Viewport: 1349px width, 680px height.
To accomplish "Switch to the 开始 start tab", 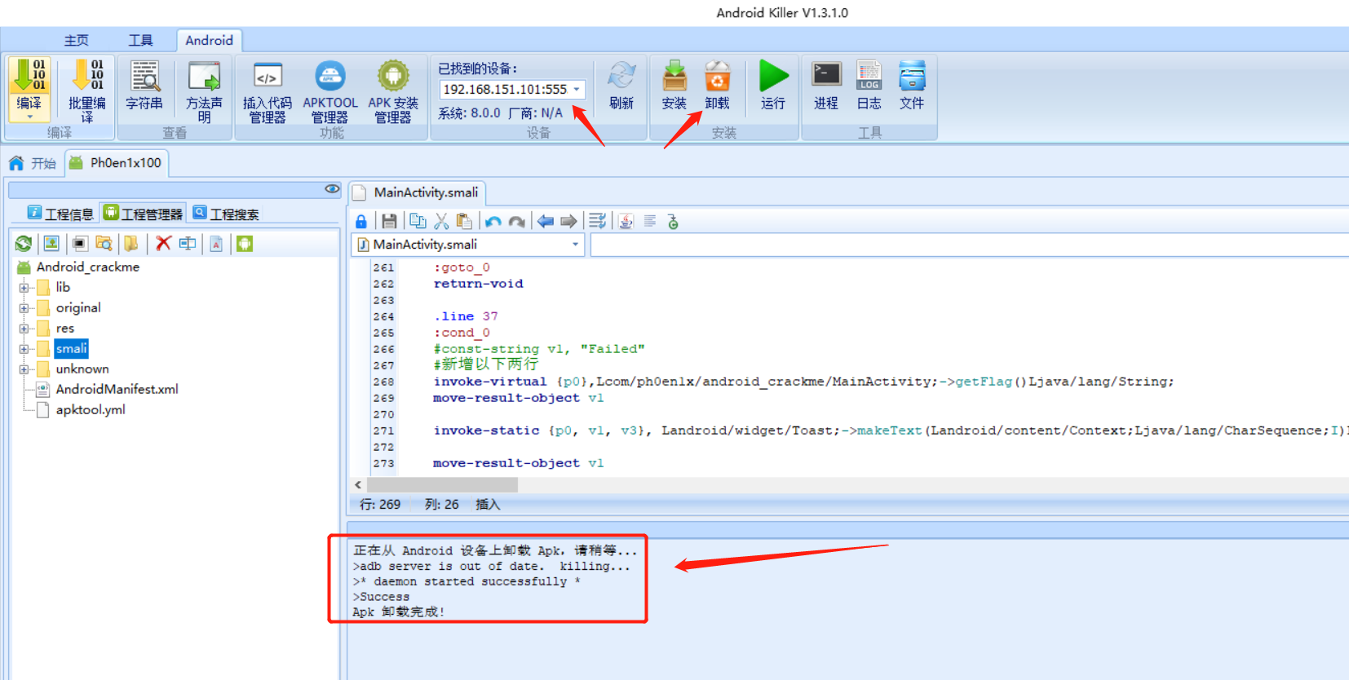I will (33, 163).
